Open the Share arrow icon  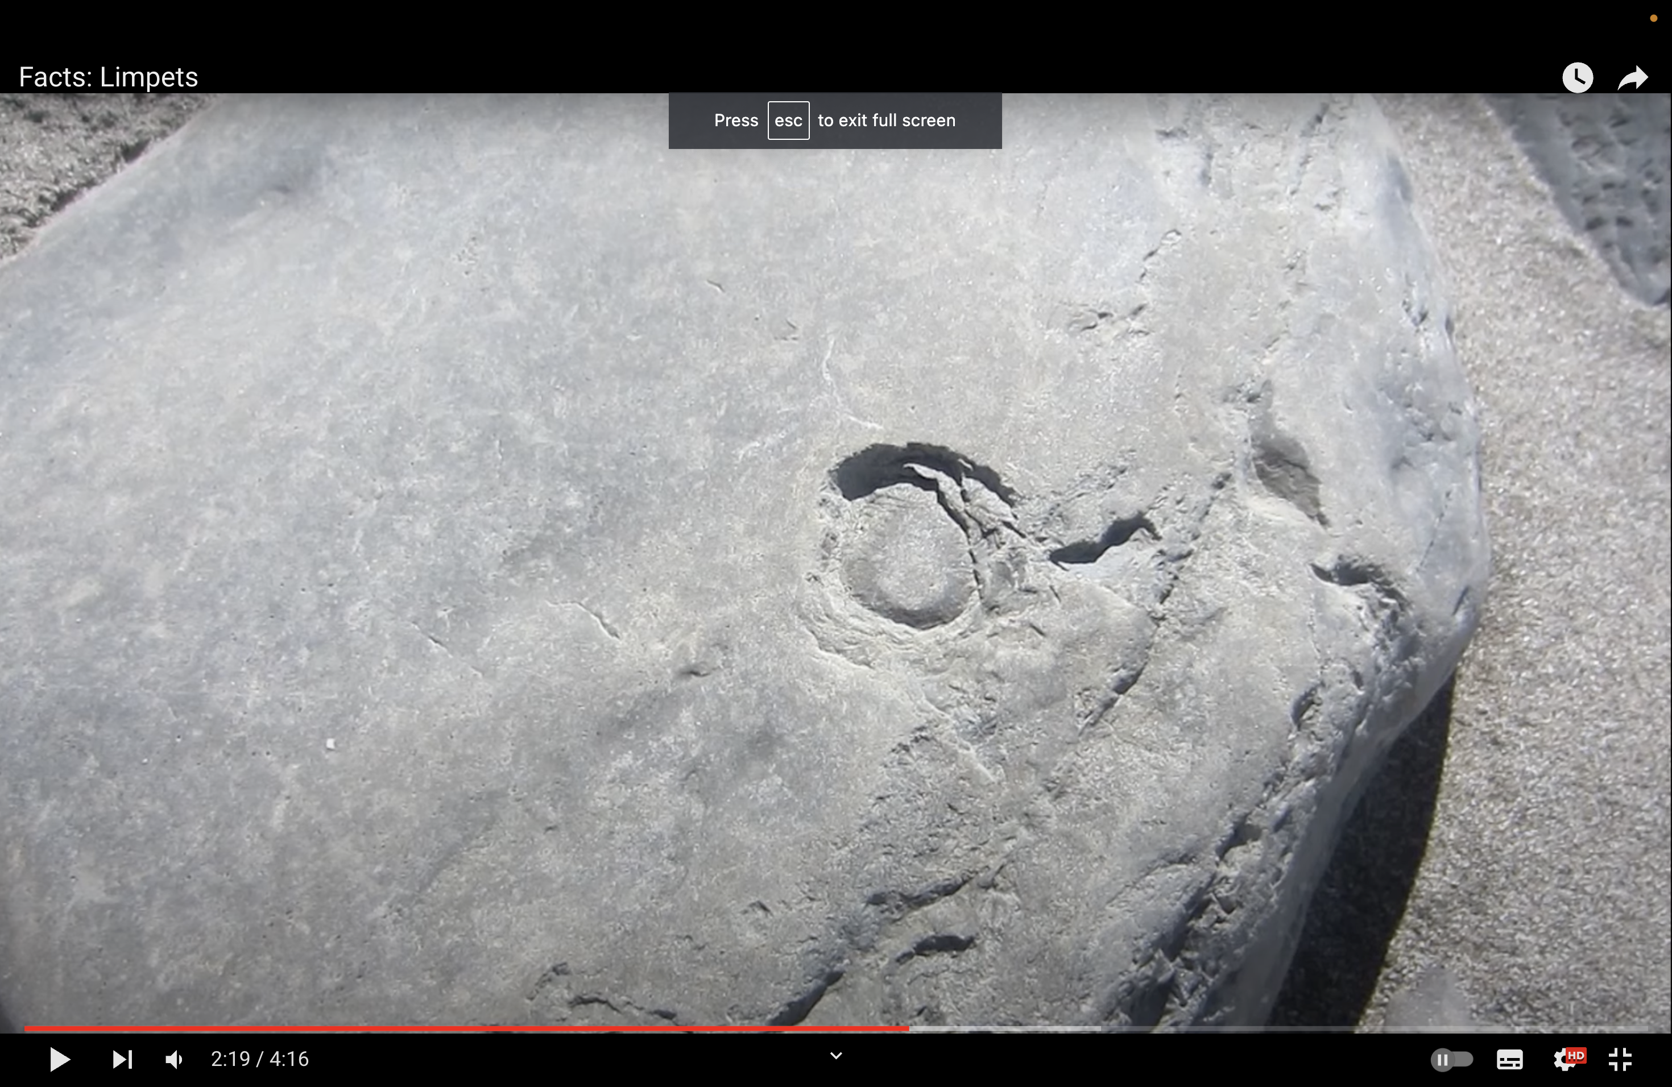click(x=1633, y=77)
